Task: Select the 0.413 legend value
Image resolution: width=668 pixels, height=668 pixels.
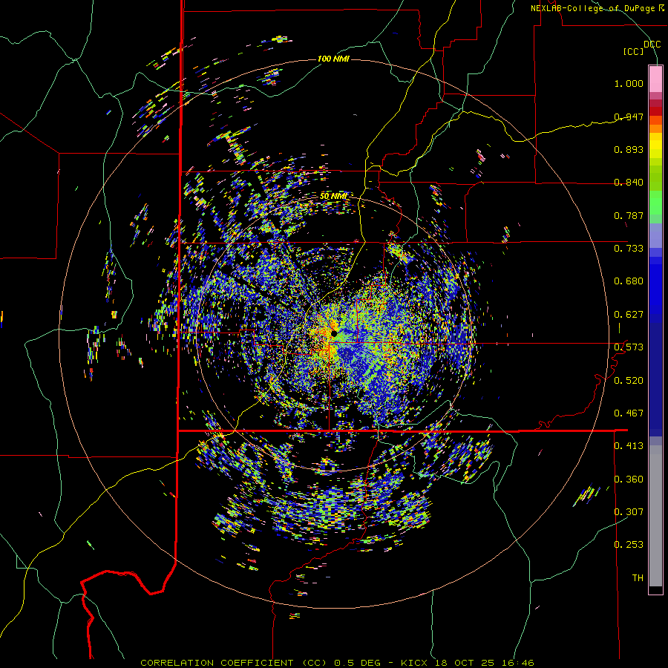Action: (629, 446)
